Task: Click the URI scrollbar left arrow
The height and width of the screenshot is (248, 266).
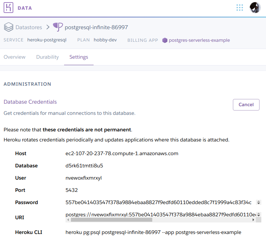Action: click(68, 220)
